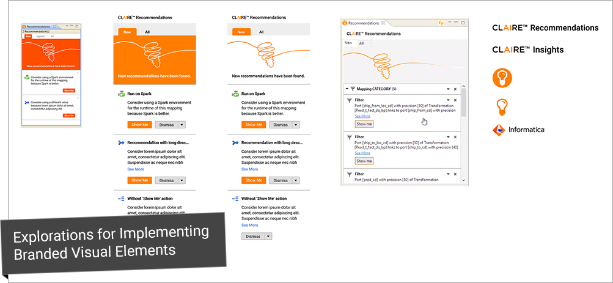Click the orange circular lightbulb icon
The image size is (613, 283).
click(x=502, y=78)
